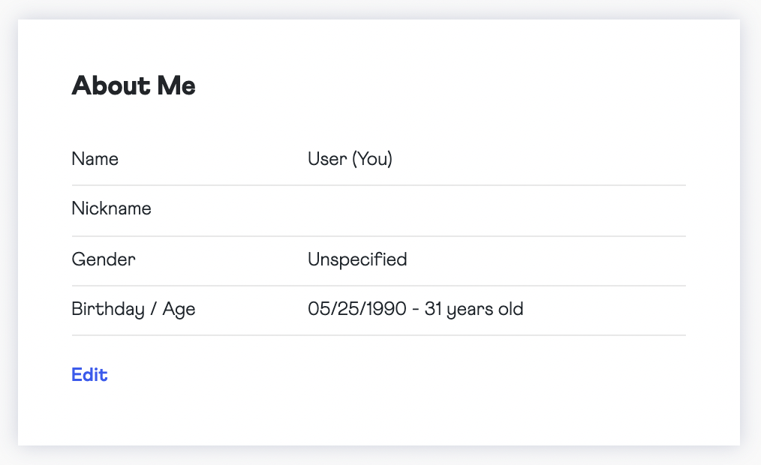Click the word "Age" in Birthday label
This screenshot has height=465, width=761.
180,309
